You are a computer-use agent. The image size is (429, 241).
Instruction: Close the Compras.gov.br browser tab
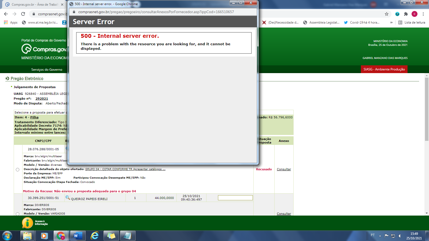tap(62, 5)
